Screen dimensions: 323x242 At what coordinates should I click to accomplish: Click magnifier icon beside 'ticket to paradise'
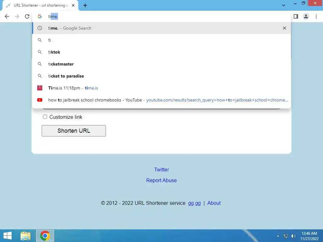(x=40, y=76)
